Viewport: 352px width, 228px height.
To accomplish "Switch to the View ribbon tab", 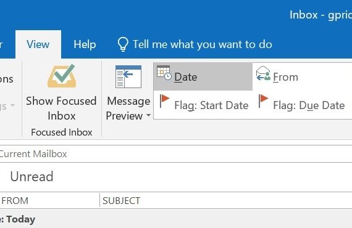I will point(38,44).
